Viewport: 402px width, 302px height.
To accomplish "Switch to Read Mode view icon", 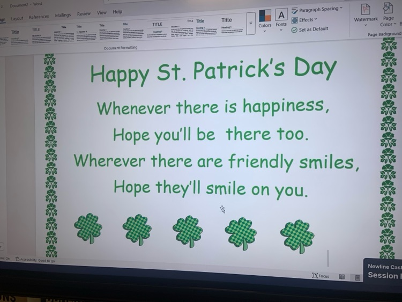I will coord(342,277).
